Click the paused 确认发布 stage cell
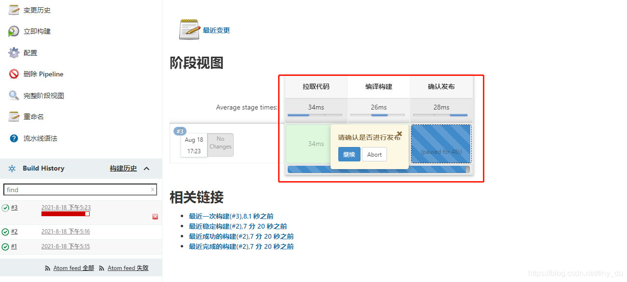 click(x=441, y=144)
